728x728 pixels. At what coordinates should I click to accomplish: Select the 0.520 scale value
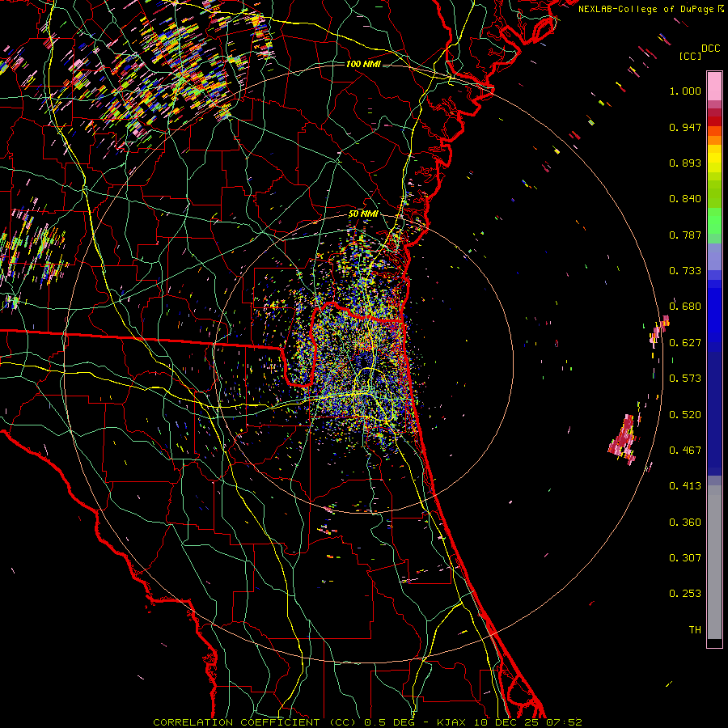coord(685,415)
